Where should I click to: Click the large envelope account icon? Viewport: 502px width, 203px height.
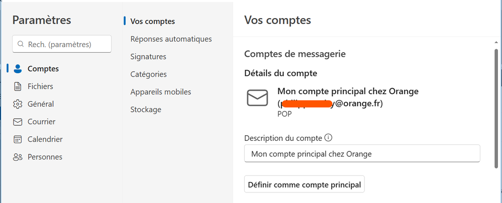click(257, 98)
